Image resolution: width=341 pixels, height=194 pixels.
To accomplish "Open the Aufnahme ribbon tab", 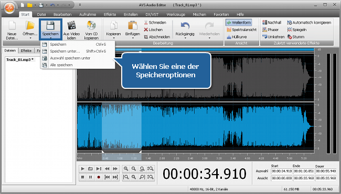I will [x=88, y=14].
